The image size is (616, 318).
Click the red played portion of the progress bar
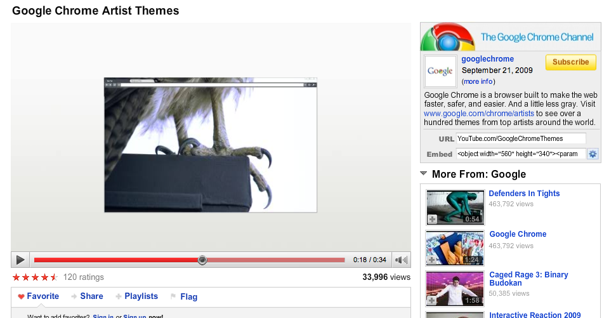click(x=118, y=260)
